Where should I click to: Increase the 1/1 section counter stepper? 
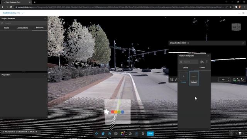pyautogui.click(x=229, y=79)
